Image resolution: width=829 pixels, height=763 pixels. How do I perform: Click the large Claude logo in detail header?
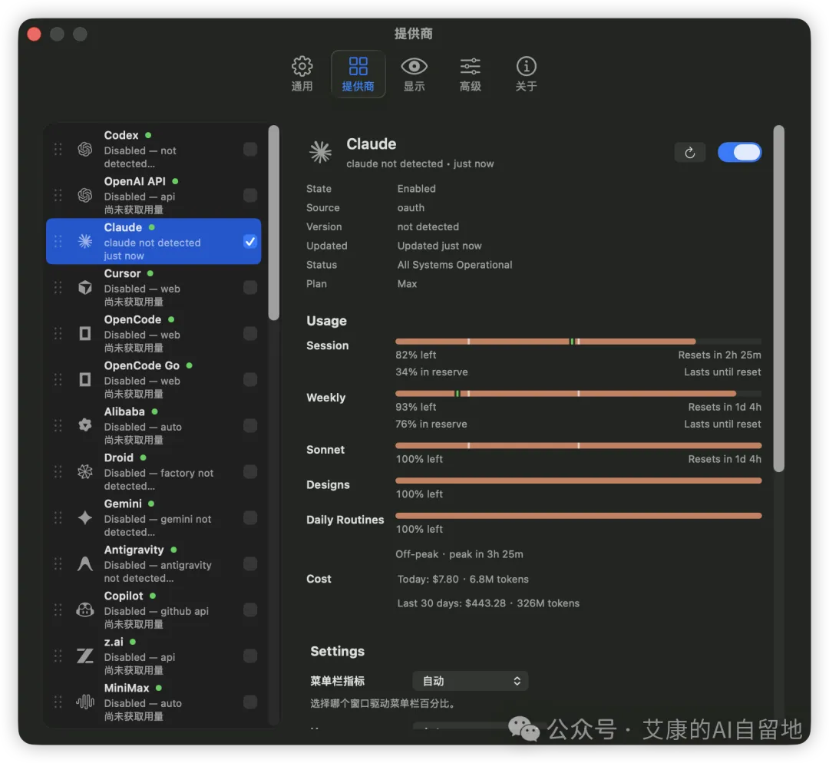(x=320, y=152)
